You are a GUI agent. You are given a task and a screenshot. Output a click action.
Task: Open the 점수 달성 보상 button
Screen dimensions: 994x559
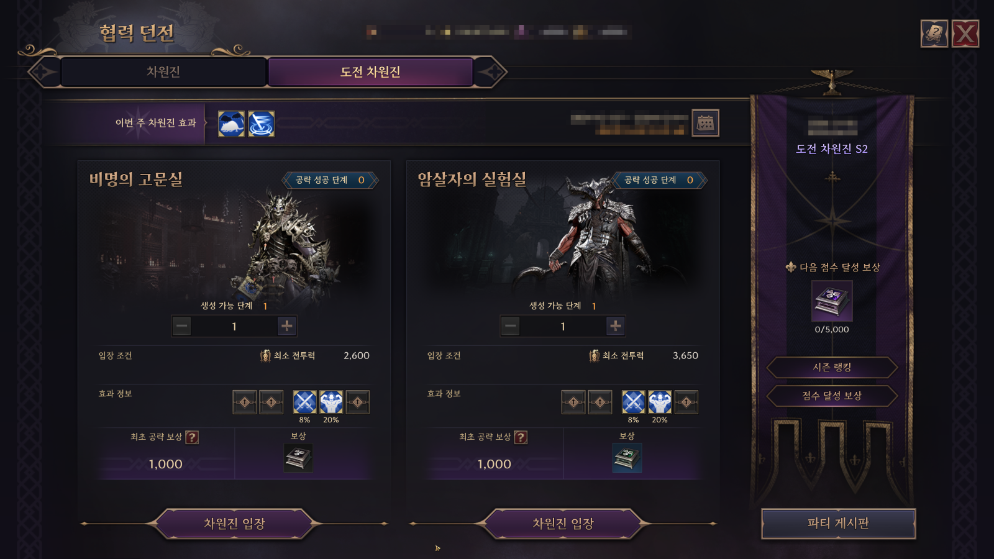(832, 396)
